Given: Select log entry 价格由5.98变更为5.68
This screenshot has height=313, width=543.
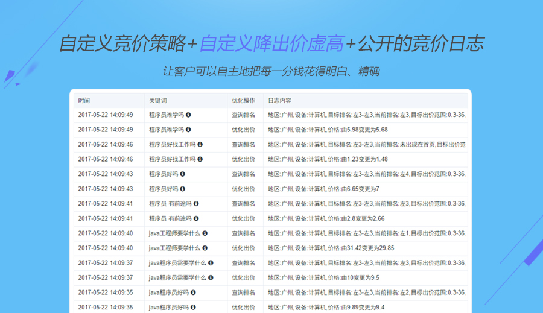Looking at the screenshot, I should 328,130.
